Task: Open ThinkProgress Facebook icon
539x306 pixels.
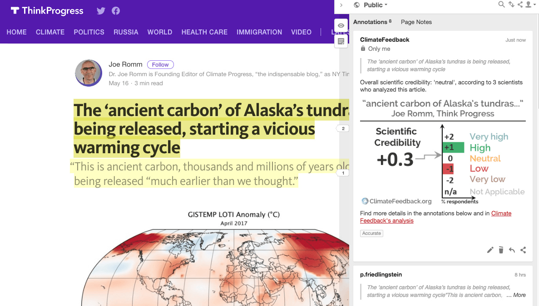Action: [116, 11]
